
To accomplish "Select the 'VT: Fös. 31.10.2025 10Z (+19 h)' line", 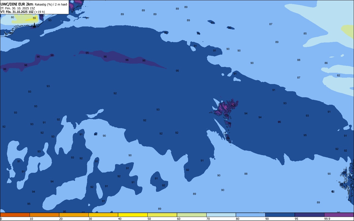I will 23,12.
